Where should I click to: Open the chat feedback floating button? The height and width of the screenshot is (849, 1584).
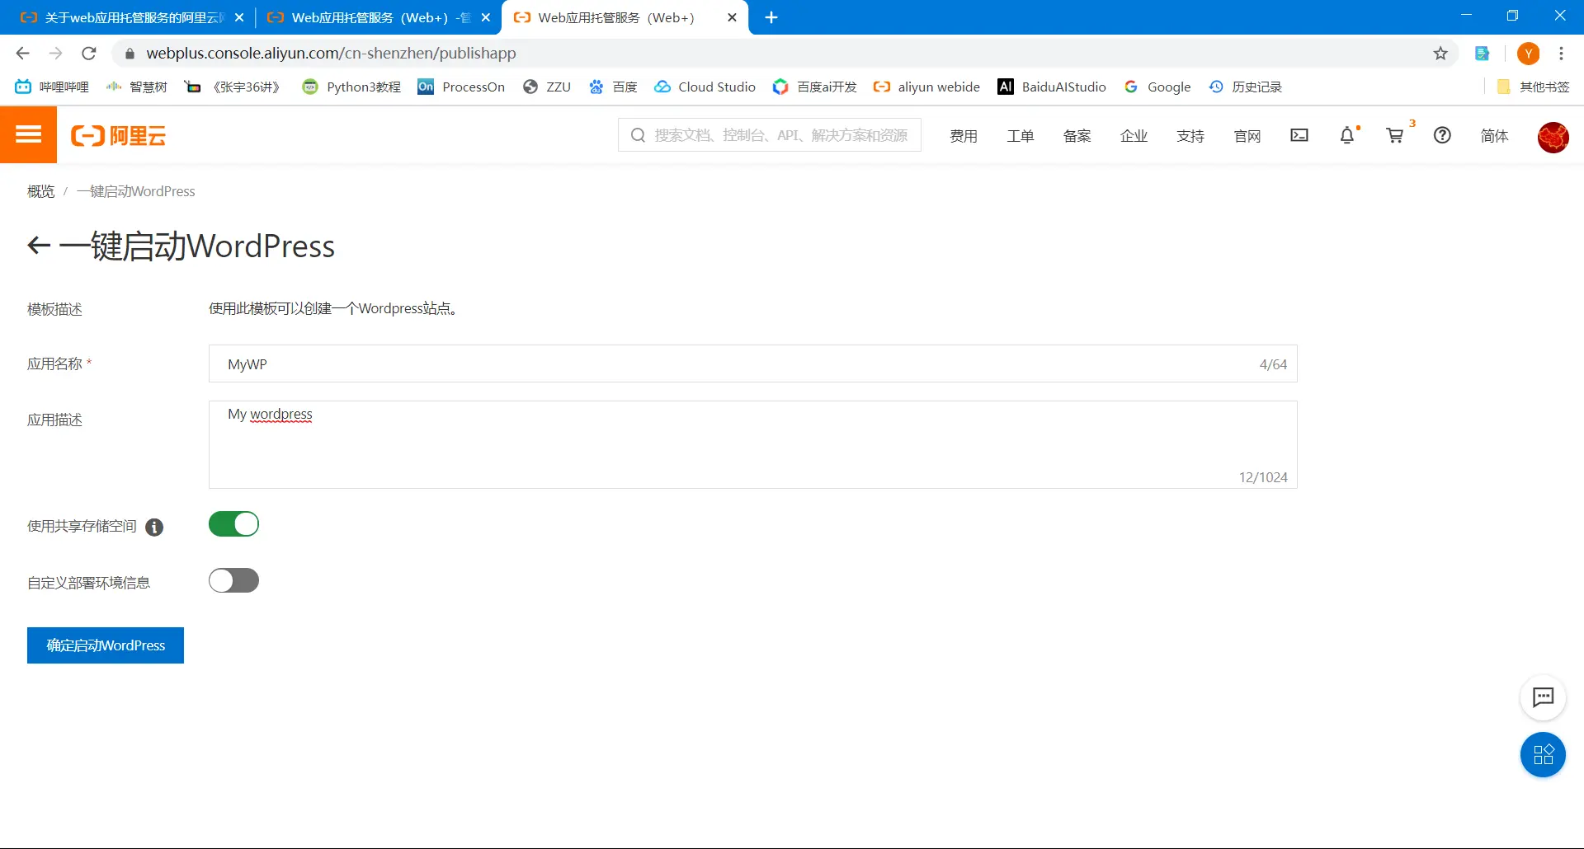coord(1543,697)
